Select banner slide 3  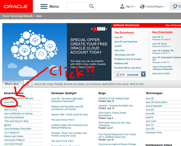[103, 29]
